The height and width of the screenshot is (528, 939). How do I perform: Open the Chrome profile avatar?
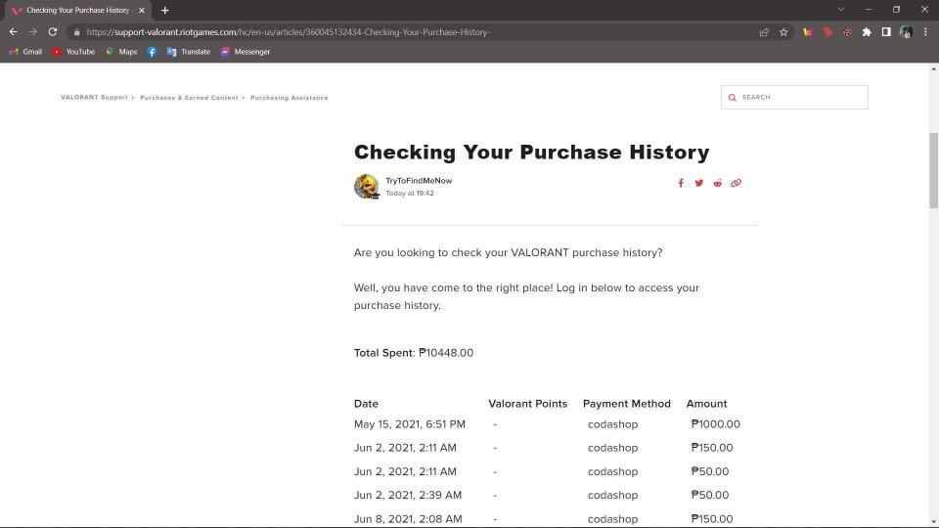tap(906, 32)
